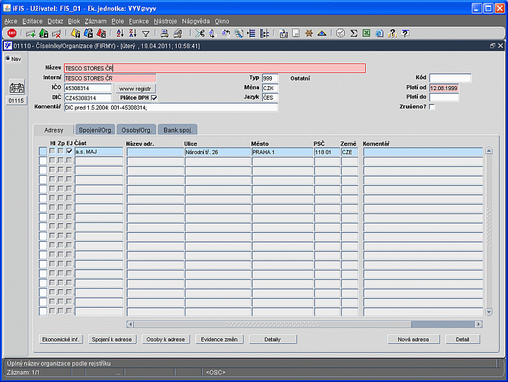Click the Excel export icon
This screenshot has height=382, width=508.
[366, 34]
